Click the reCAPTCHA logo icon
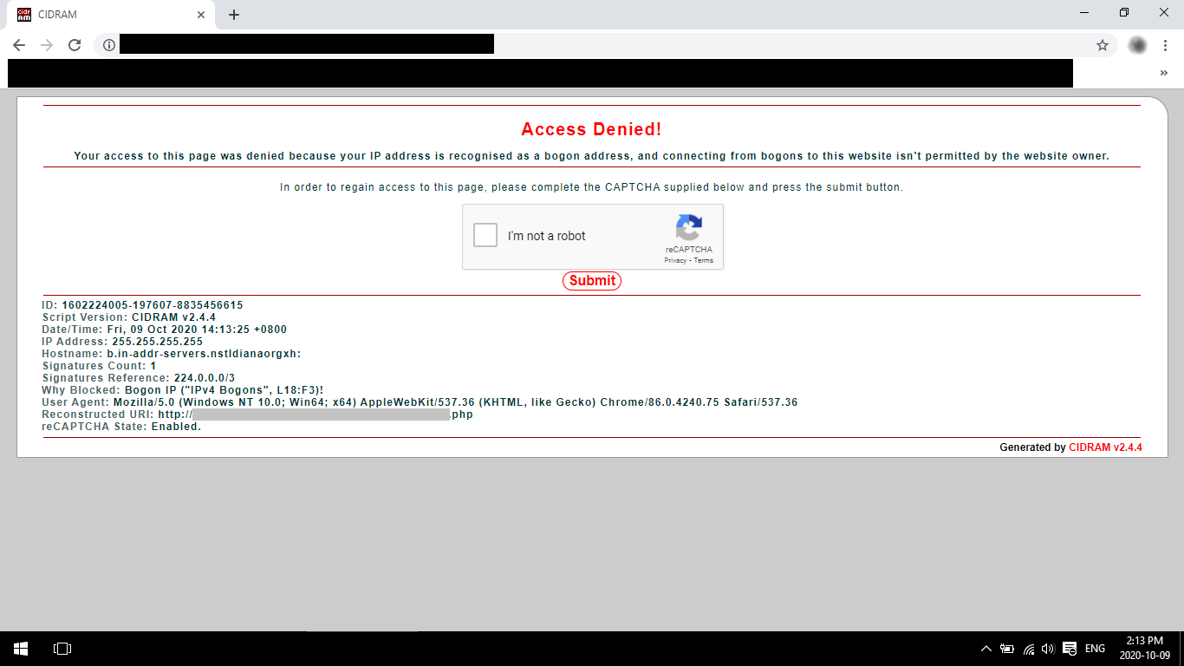The height and width of the screenshot is (666, 1184). coord(688,228)
